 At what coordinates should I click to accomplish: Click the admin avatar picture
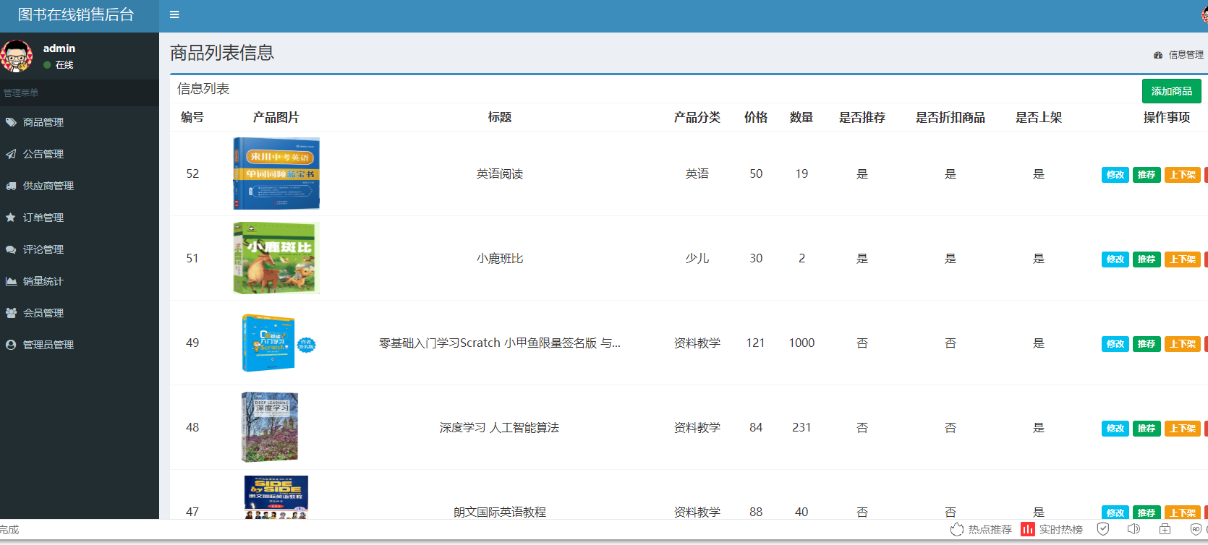(x=17, y=56)
